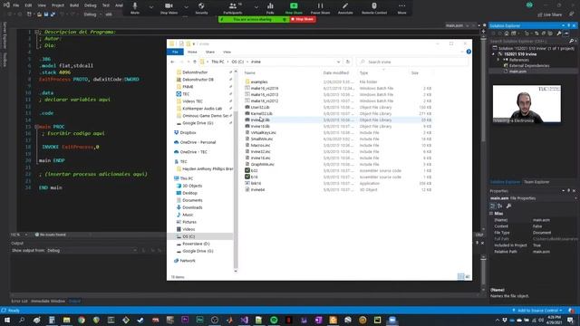Select the User32.Lib file
580x326 pixels.
260,107
